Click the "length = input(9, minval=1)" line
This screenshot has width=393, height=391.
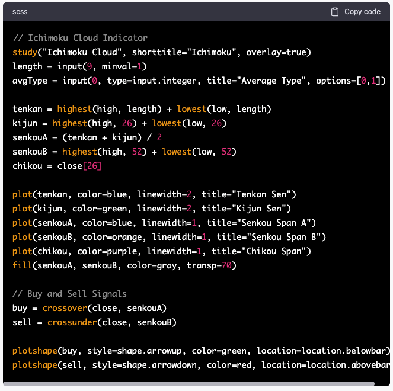click(79, 66)
